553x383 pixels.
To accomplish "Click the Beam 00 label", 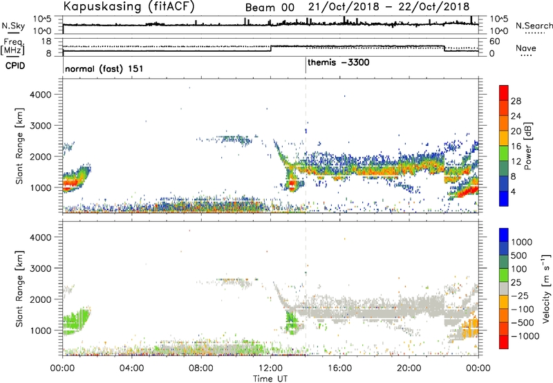I will click(x=270, y=8).
